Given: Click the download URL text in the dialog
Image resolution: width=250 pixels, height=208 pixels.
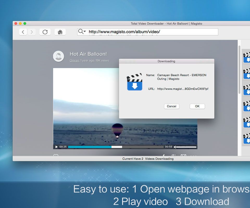Looking at the screenshot, I should point(183,89).
